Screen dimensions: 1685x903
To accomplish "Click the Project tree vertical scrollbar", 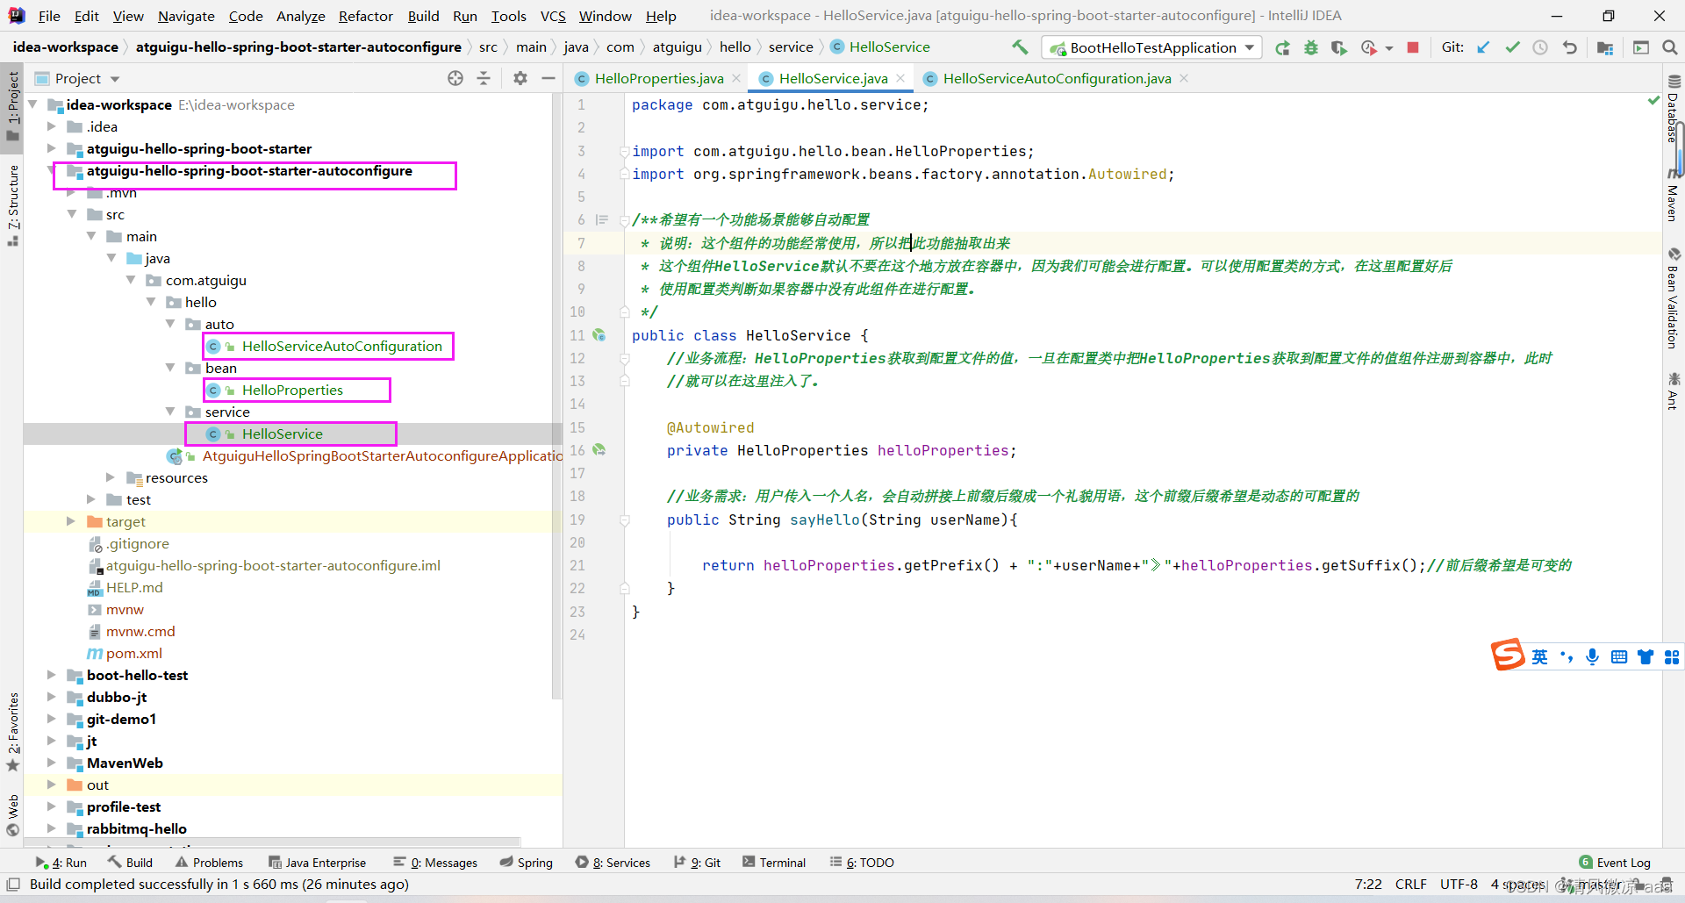I will click(556, 395).
